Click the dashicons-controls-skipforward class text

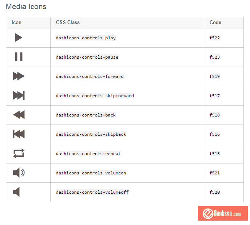[95, 96]
